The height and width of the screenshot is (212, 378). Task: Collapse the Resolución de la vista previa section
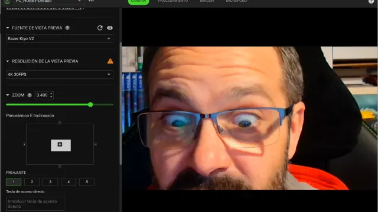click(8, 61)
